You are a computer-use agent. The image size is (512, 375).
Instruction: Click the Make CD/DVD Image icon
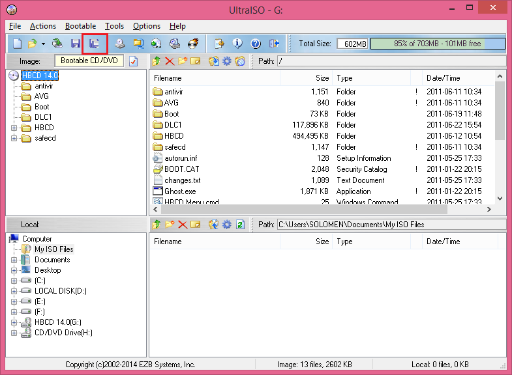click(x=120, y=44)
